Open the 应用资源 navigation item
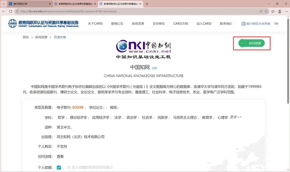The image size is (290, 172). tap(138, 24)
